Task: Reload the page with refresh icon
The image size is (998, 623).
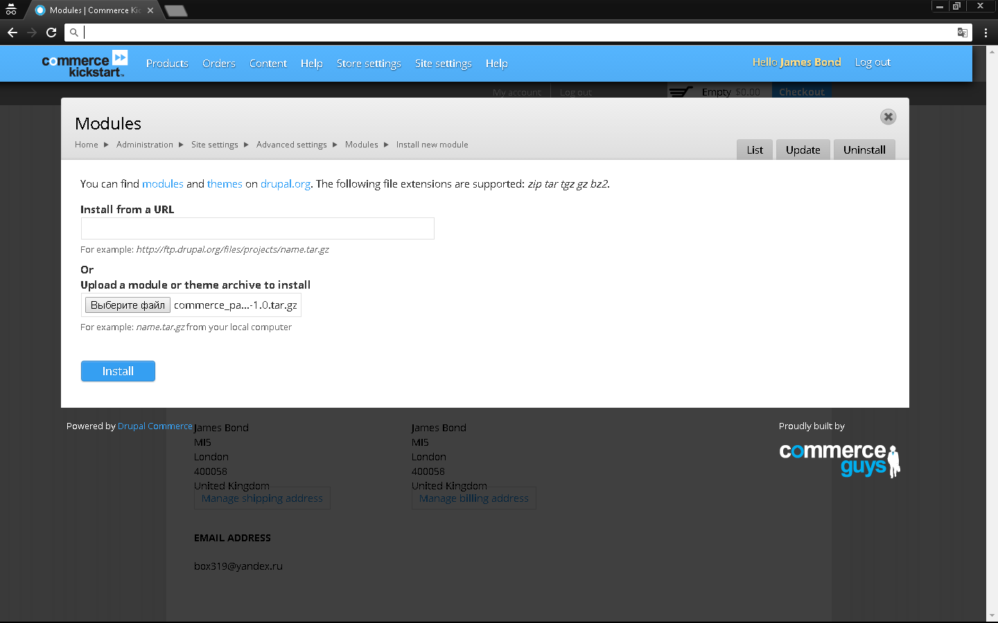Action: point(51,33)
